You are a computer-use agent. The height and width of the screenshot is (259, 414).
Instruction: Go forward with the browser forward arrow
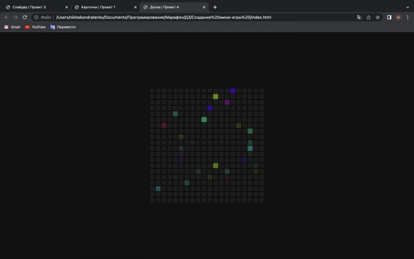click(x=16, y=17)
